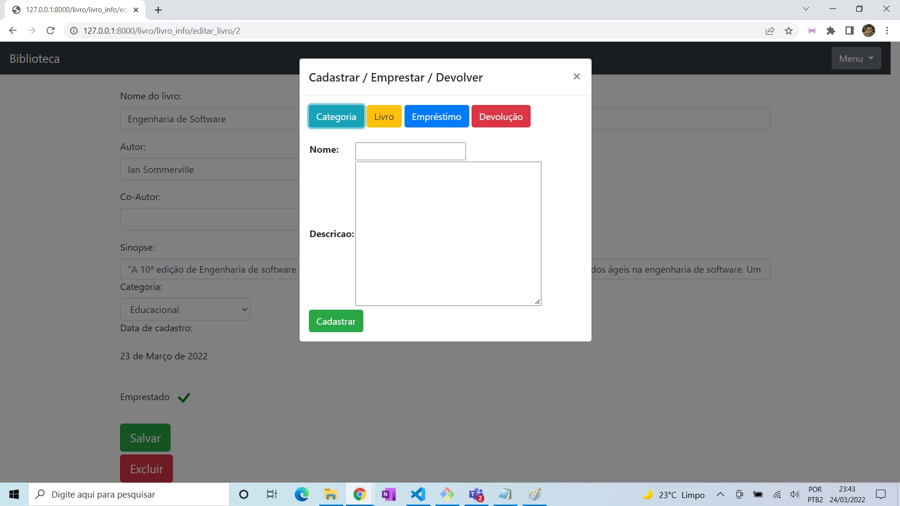The image size is (900, 506).
Task: Select the Categoria tab in the dialog
Action: [x=336, y=116]
